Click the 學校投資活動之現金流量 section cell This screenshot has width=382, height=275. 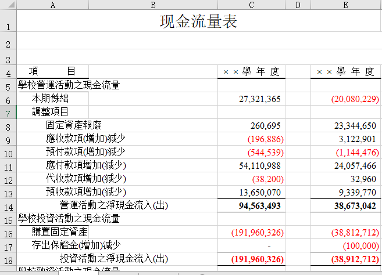pos(69,219)
